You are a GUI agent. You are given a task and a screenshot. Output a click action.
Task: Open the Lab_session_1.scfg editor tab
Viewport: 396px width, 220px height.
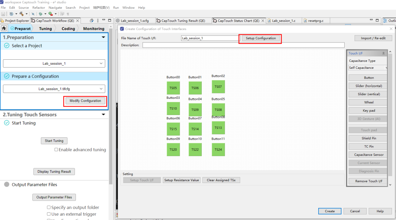tap(134, 20)
